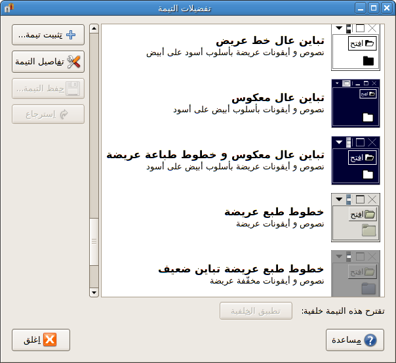The height and width of the screenshot is (363, 396).
Task: Click the scrollbar up arrow in theme list
Action: (x=94, y=30)
